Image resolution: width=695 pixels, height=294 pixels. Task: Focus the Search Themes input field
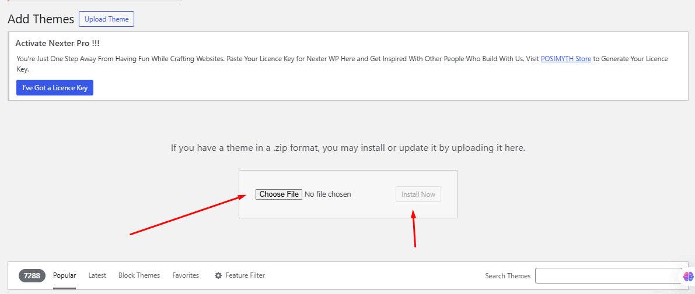click(607, 276)
